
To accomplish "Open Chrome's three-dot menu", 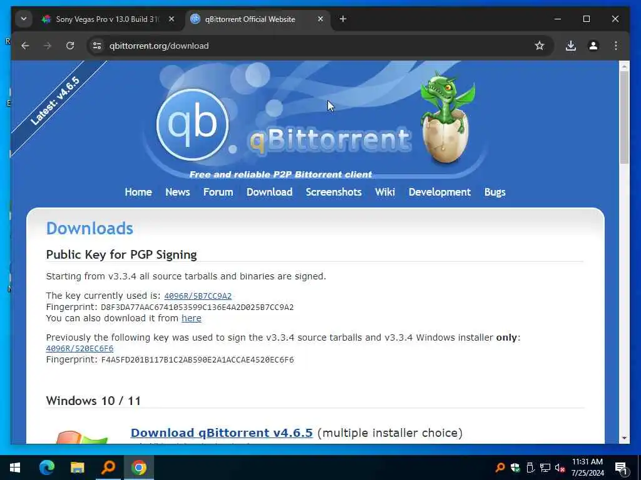I will (x=616, y=46).
